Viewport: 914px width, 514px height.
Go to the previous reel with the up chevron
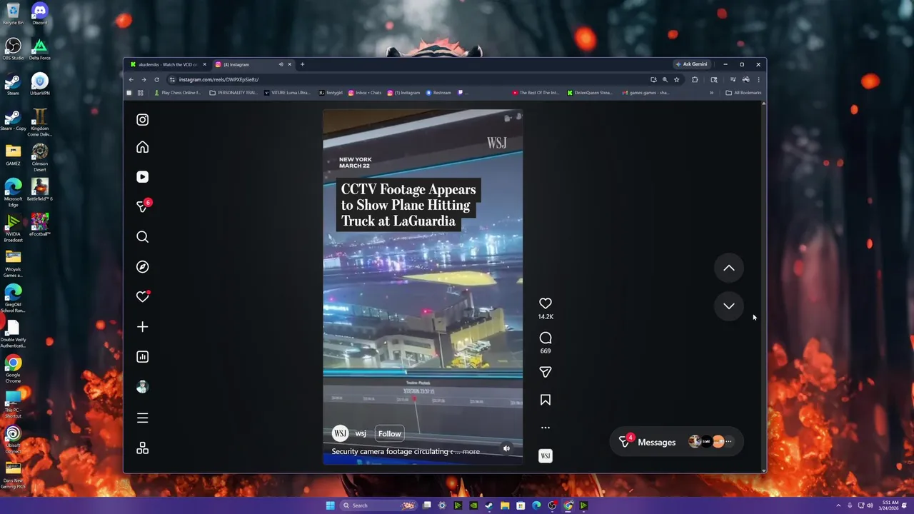729,268
